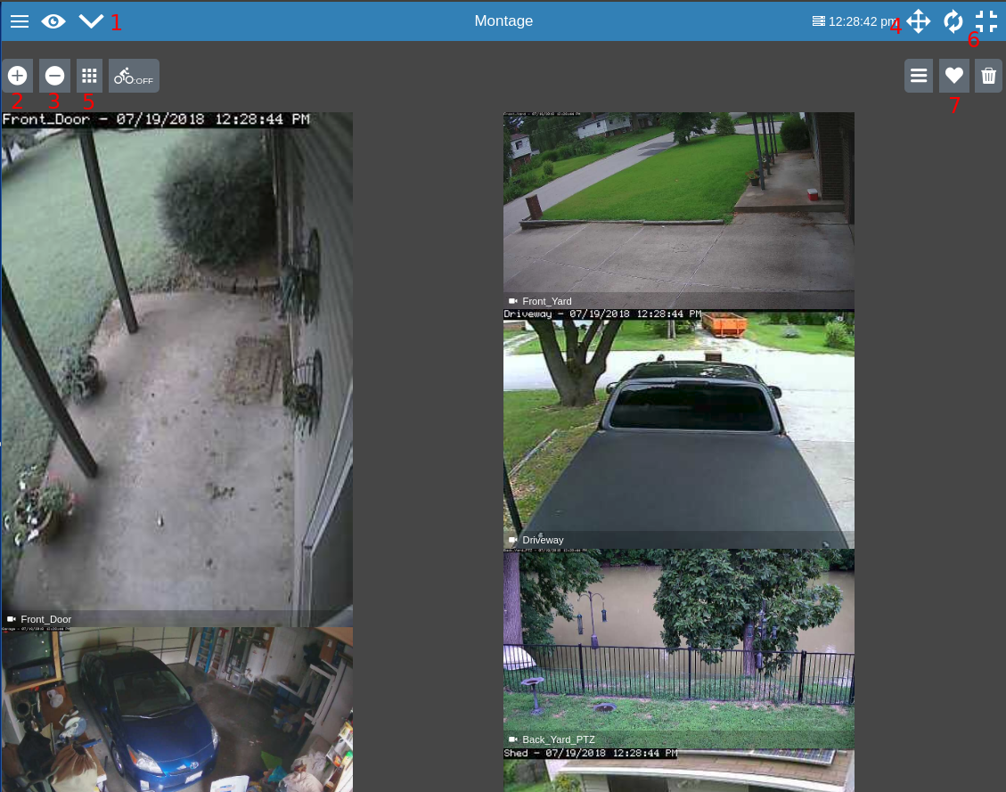Click the minus decrease size button

click(54, 76)
